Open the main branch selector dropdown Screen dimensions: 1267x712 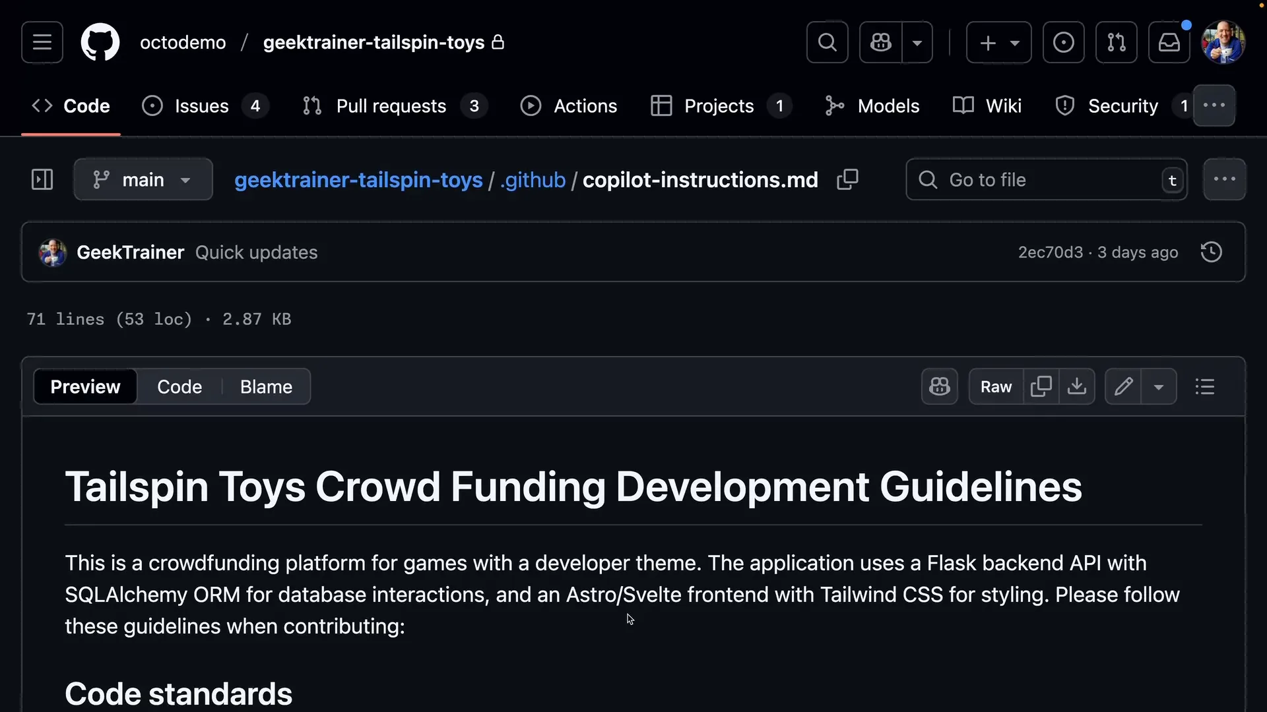click(x=143, y=179)
